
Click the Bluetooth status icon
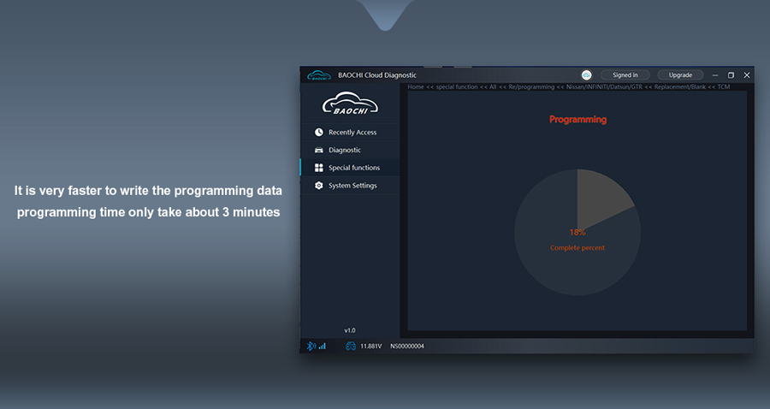click(x=311, y=347)
